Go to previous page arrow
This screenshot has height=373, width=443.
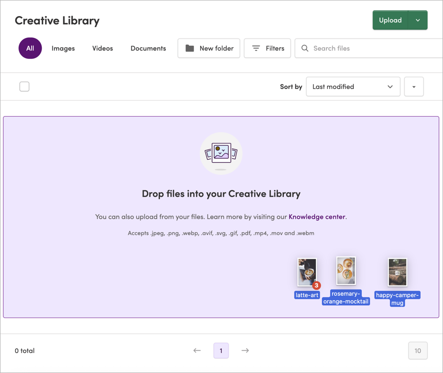pos(197,350)
